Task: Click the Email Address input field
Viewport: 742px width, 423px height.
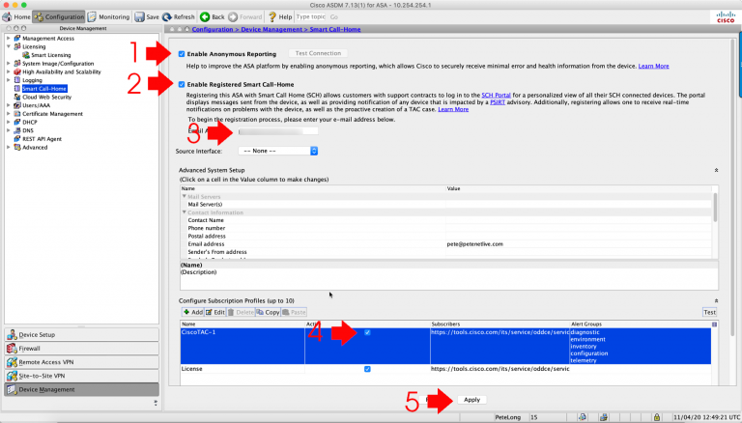Action: coord(278,131)
